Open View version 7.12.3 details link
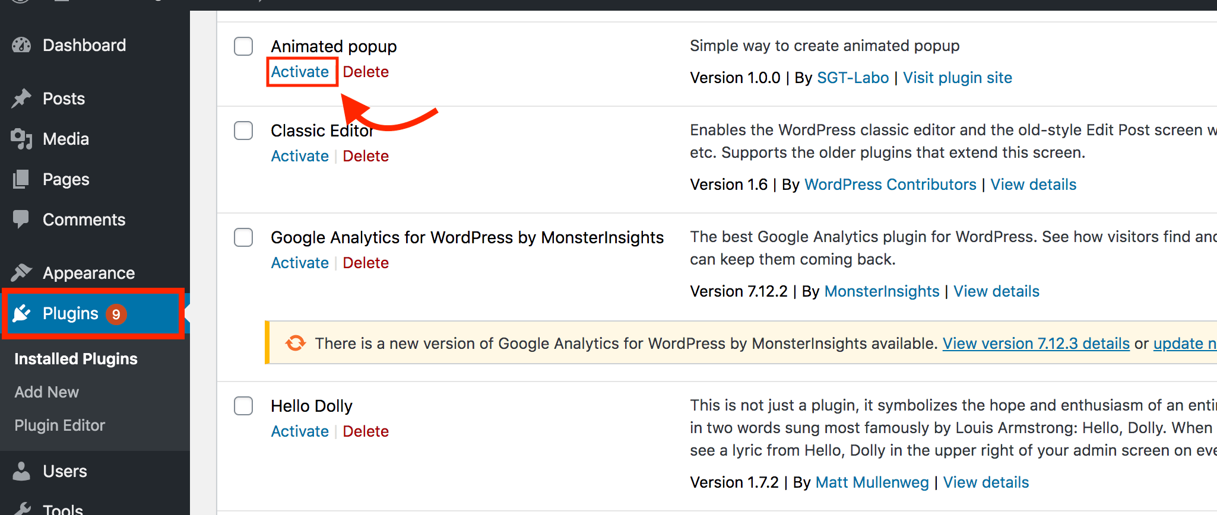Viewport: 1217px width, 515px height. pos(1036,344)
